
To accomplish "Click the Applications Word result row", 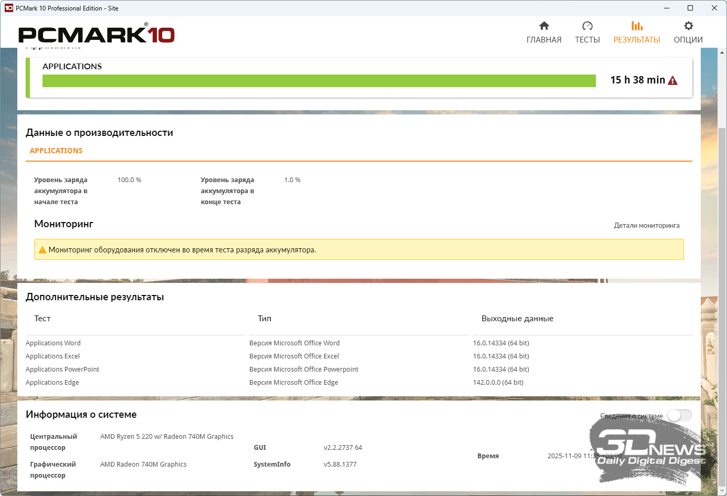I will coord(53,343).
